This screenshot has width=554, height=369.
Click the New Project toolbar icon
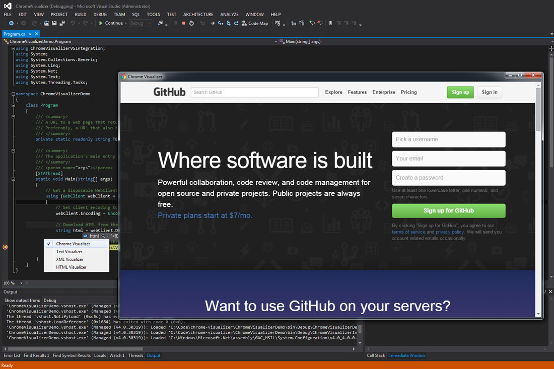(34, 23)
